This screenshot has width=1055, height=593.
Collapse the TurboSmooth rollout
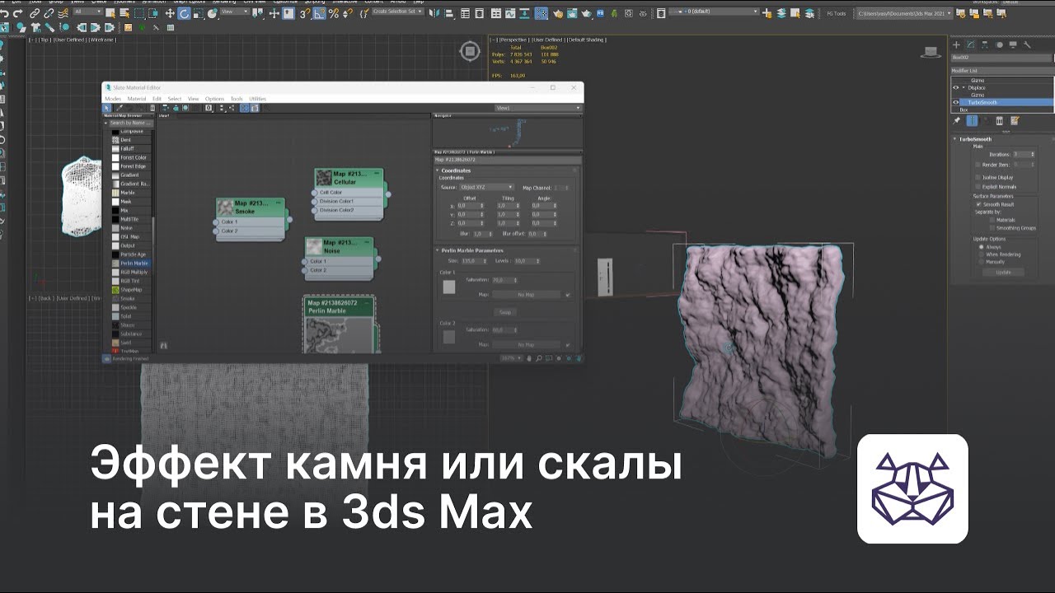tap(954, 139)
